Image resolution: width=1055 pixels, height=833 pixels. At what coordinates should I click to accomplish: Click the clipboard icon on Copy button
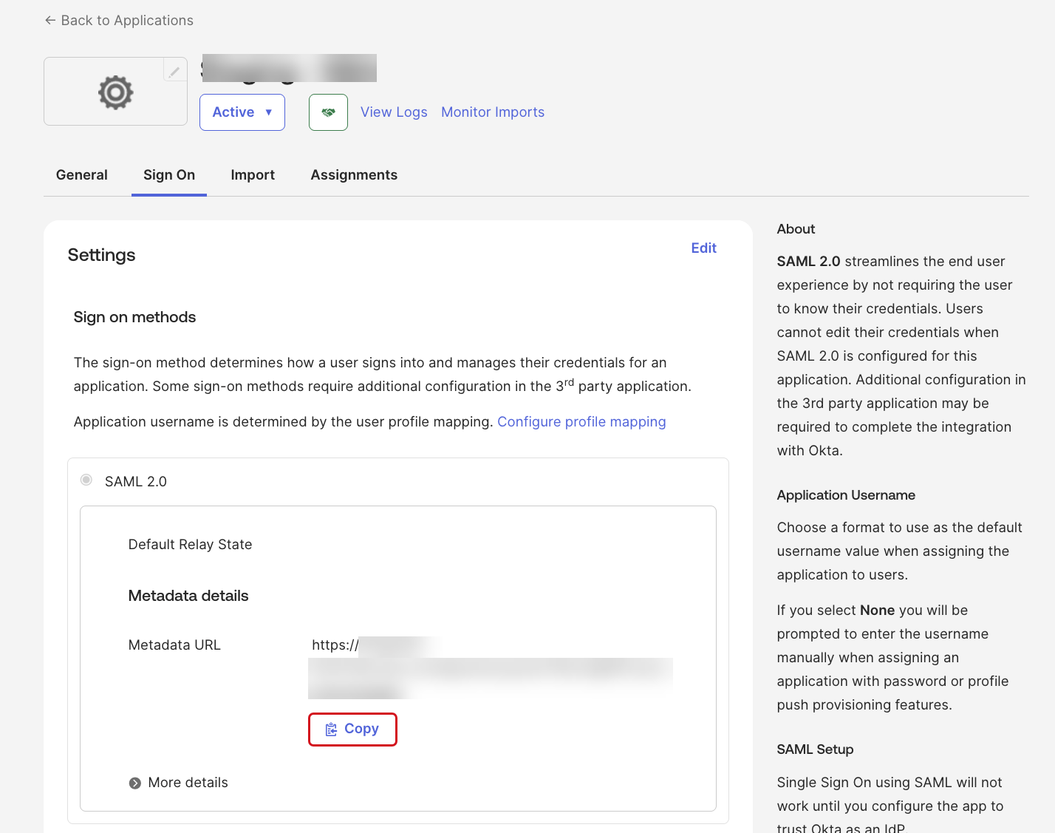332,730
